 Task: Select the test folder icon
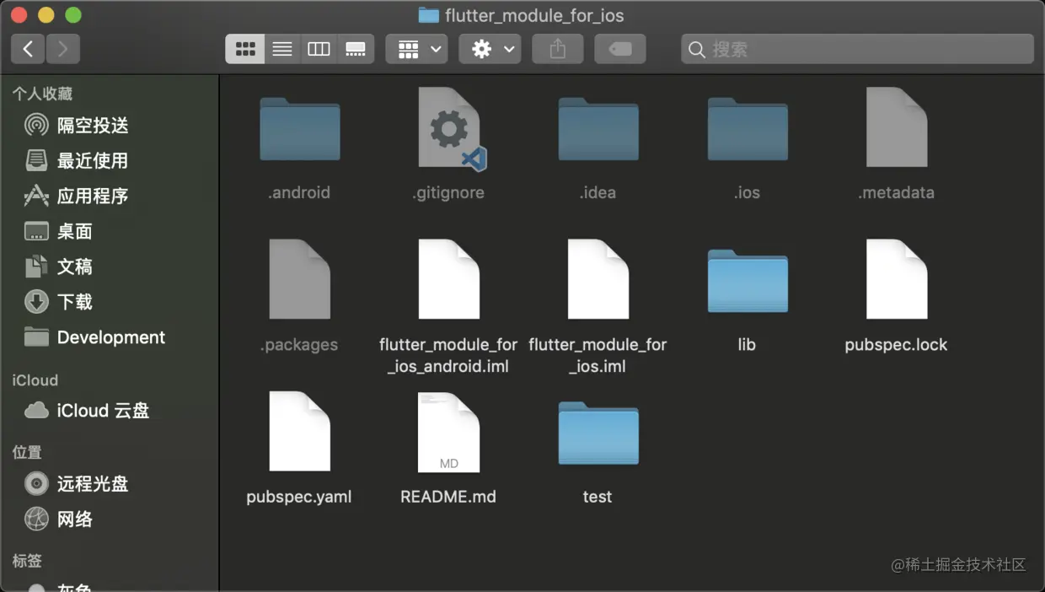click(x=598, y=433)
